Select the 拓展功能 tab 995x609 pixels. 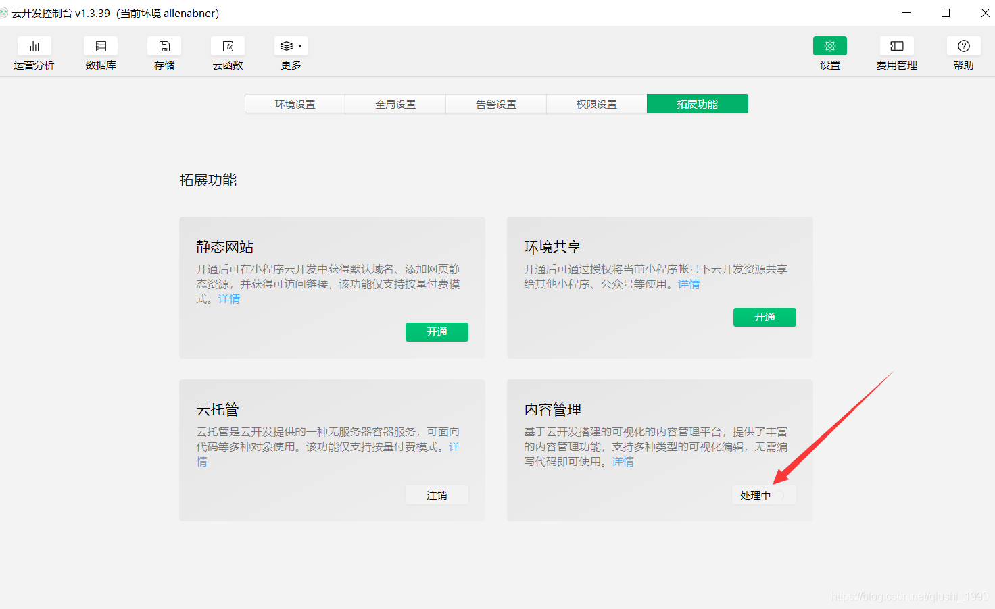(698, 104)
